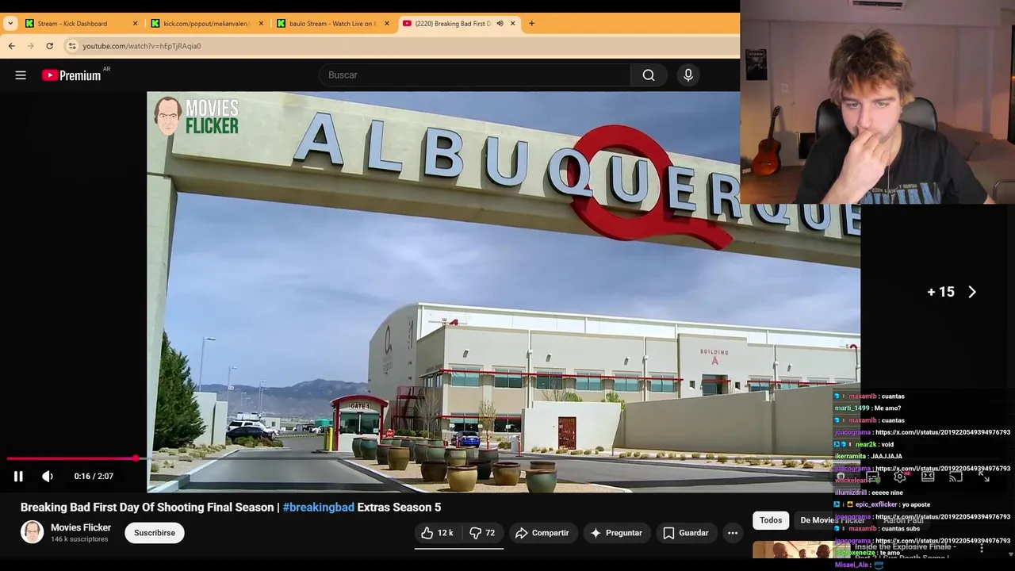Close the kick.com/popout browser tab

point(261,24)
